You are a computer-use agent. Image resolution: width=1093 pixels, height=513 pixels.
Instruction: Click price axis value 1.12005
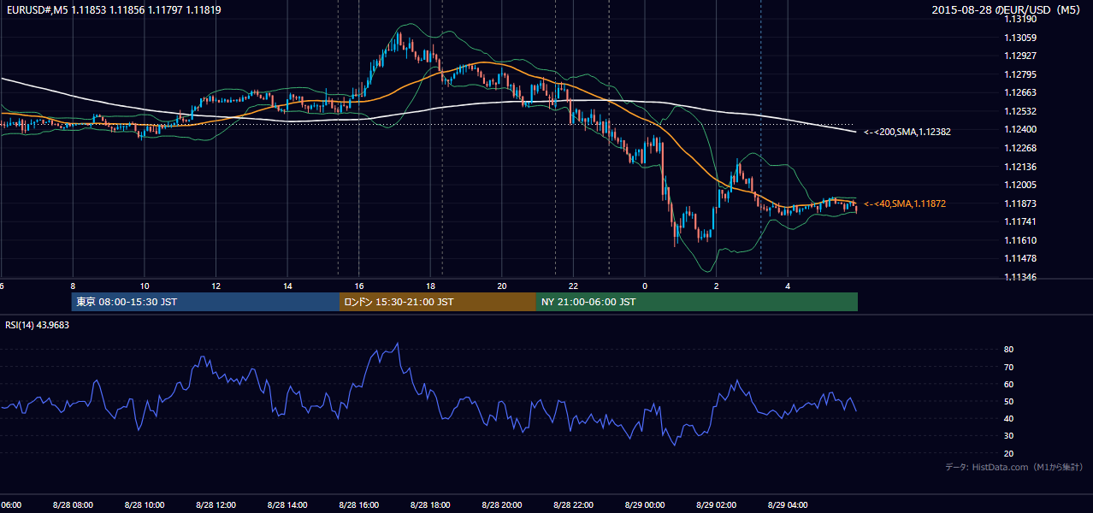(1021, 185)
